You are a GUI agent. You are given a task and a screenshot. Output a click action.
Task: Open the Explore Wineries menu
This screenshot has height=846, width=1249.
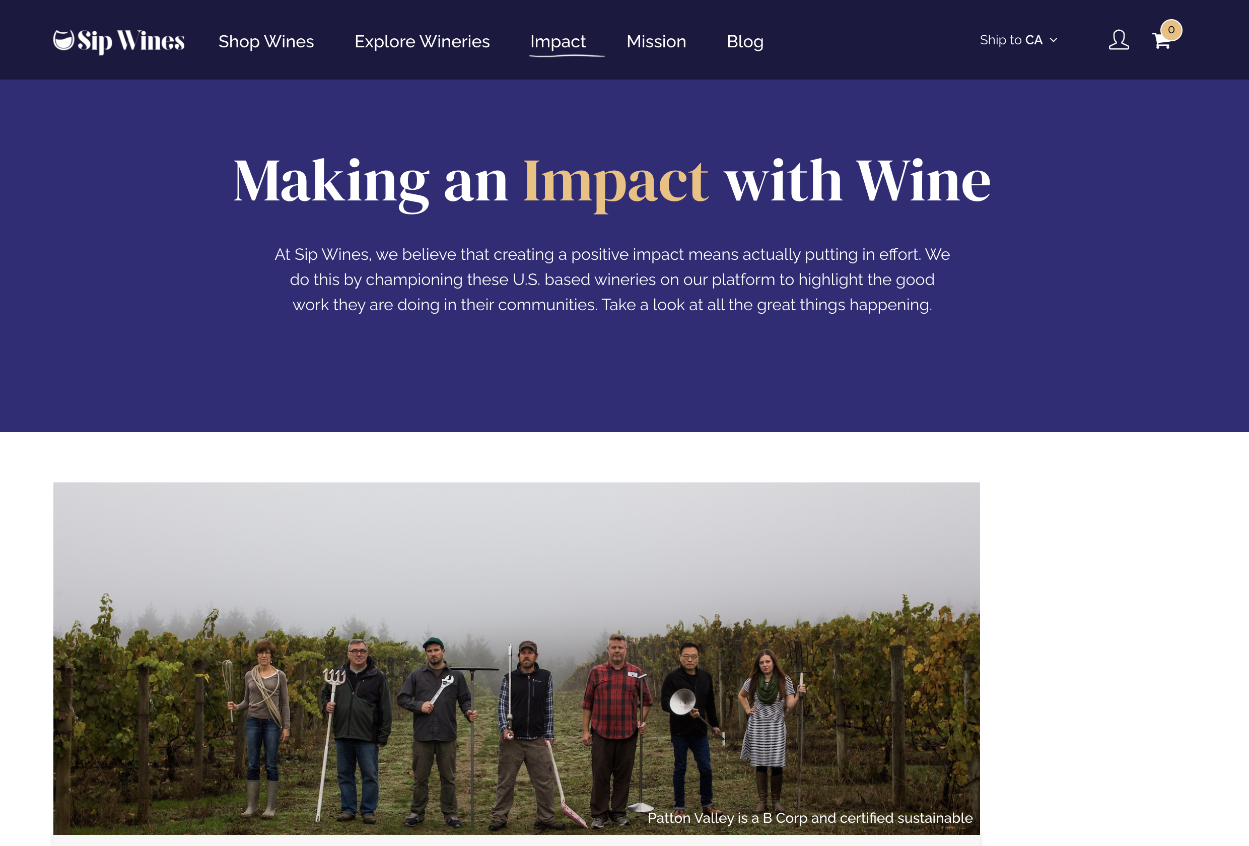click(422, 41)
